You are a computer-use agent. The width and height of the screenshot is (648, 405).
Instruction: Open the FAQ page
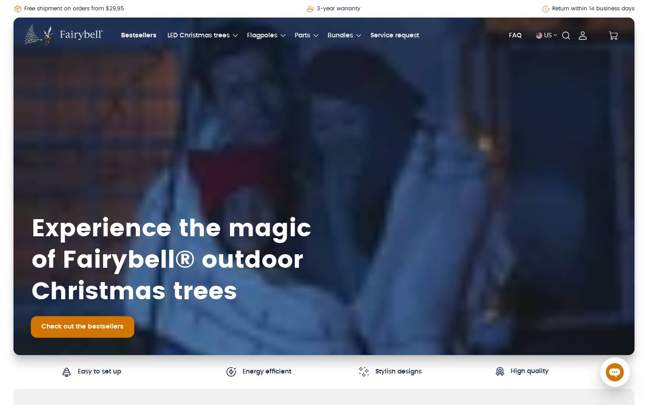tap(515, 35)
